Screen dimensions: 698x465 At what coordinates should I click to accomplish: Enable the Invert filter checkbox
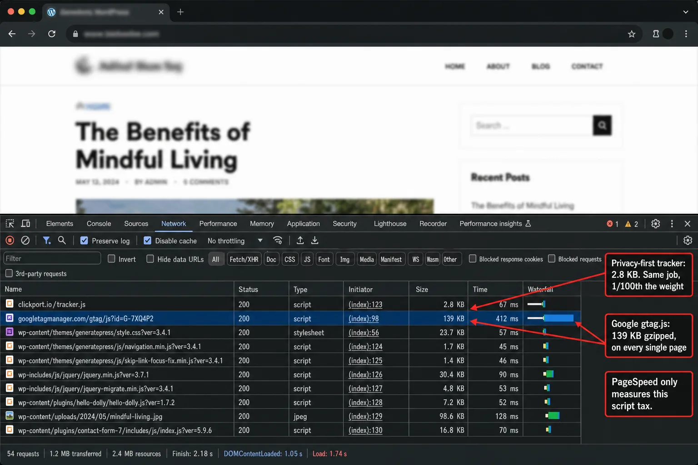click(111, 259)
